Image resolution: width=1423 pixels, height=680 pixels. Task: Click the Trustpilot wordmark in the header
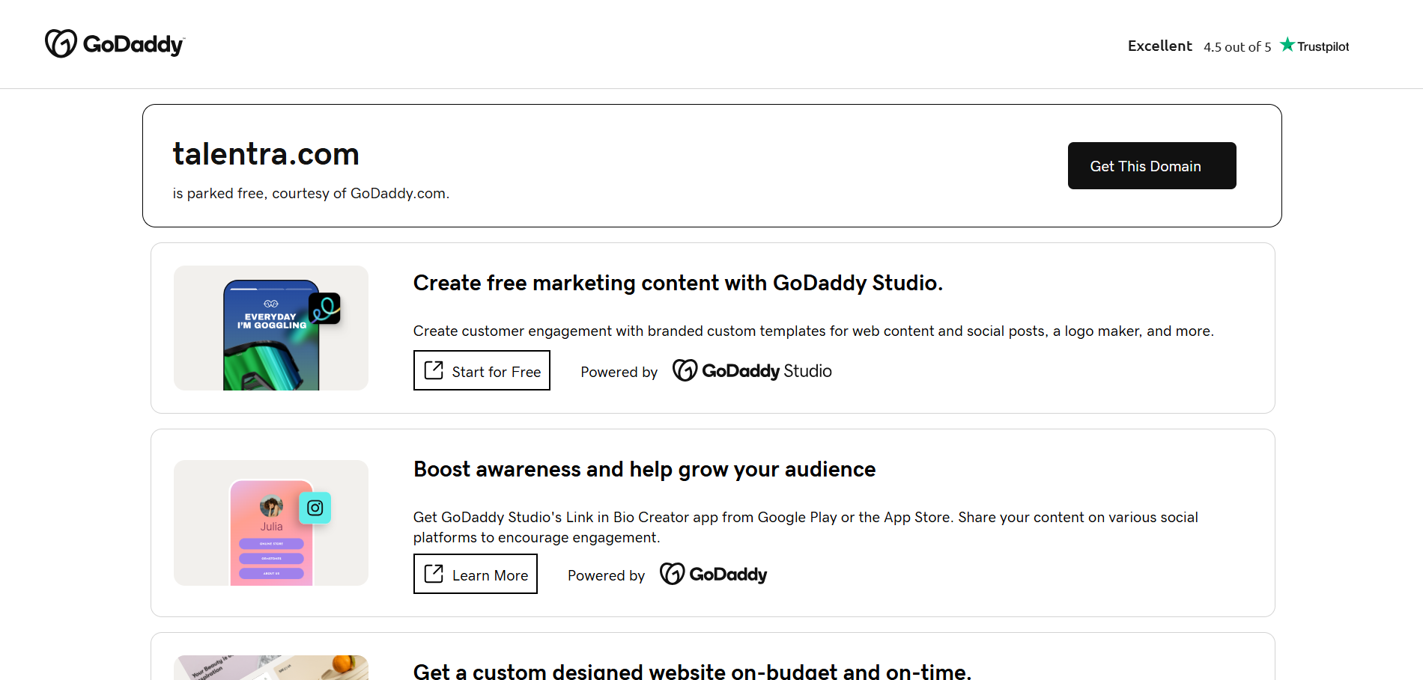point(1323,46)
